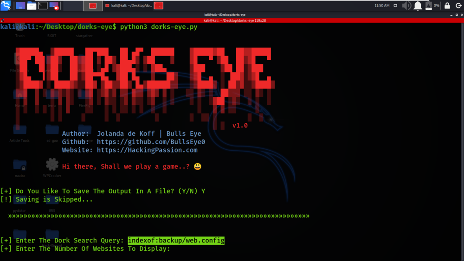Image resolution: width=464 pixels, height=261 pixels.
Task: Click the red icon right of taskbar button
Action: pos(159,6)
